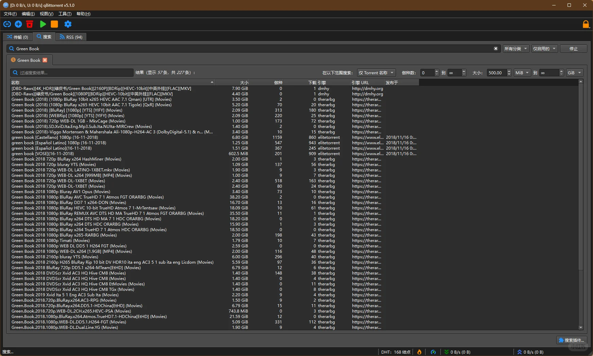
Task: Select Green Book (2018) [BluRay] [1080p] YTS row
Action: pos(214,110)
